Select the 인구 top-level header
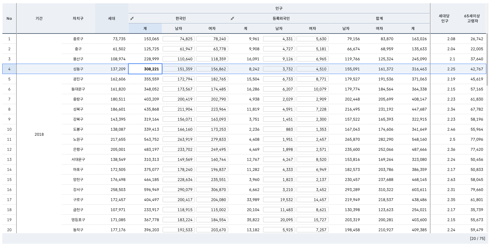Screen dimensions: 491x246 (x=279, y=8)
